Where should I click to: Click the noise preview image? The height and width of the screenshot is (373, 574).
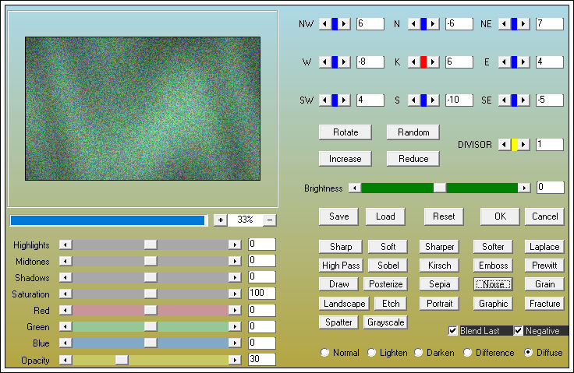[x=143, y=108]
